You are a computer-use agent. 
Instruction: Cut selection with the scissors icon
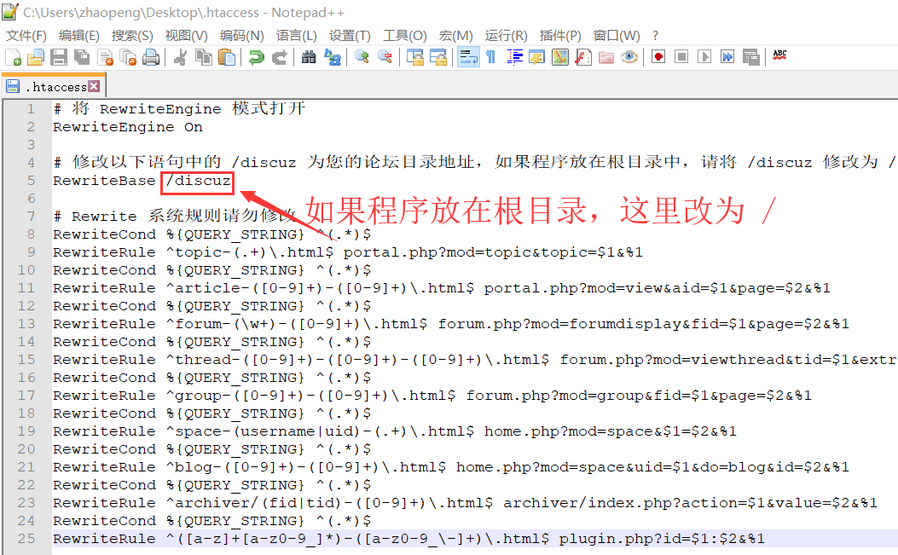pyautogui.click(x=180, y=57)
